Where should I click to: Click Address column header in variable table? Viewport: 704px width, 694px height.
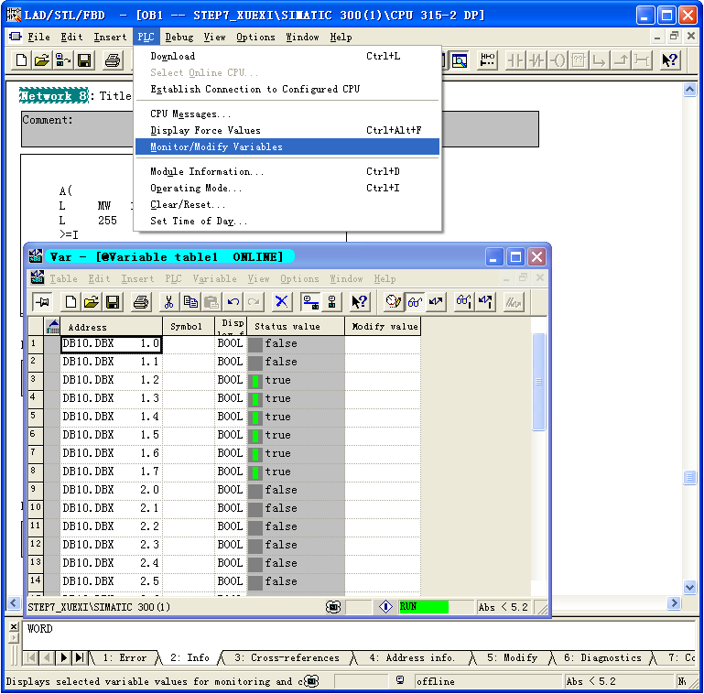coord(112,327)
